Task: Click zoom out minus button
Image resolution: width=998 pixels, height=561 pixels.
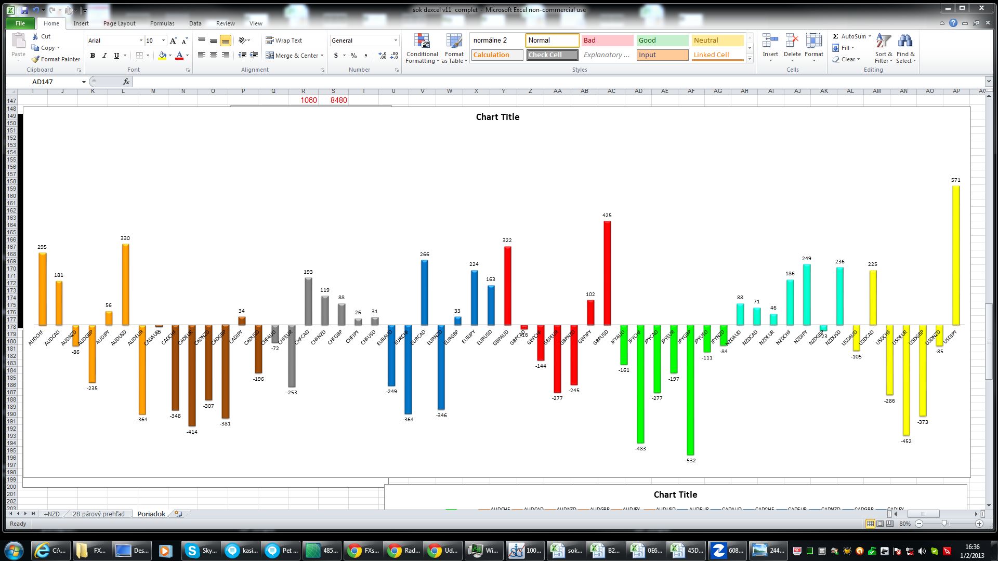Action: coord(919,524)
